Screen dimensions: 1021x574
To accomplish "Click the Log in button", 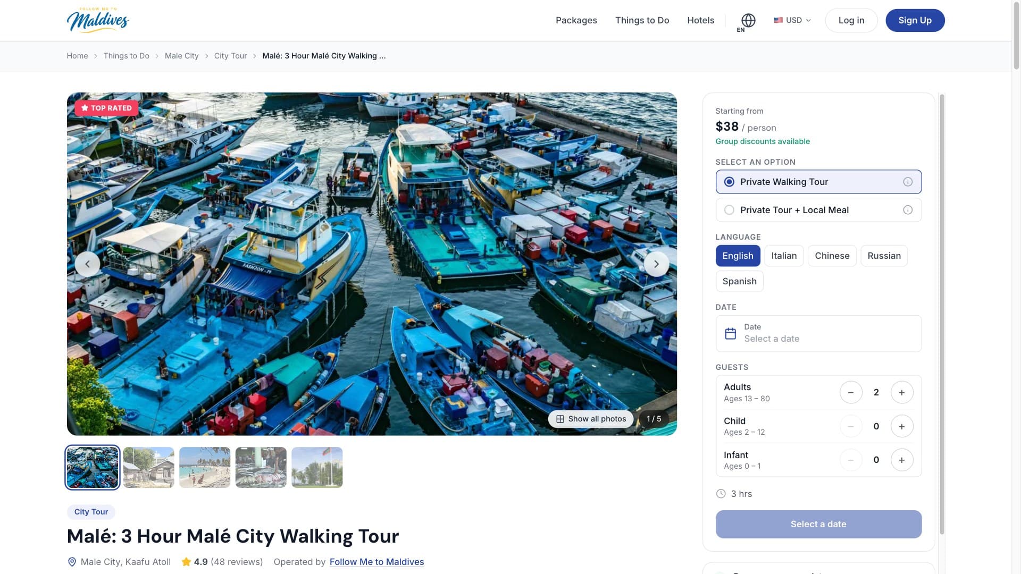I will pyautogui.click(x=851, y=20).
